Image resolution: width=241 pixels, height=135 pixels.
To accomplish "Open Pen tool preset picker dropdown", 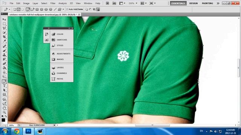I will pos(9,9).
